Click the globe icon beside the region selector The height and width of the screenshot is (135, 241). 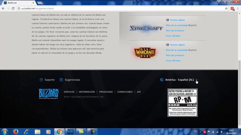pyautogui.click(x=162, y=80)
